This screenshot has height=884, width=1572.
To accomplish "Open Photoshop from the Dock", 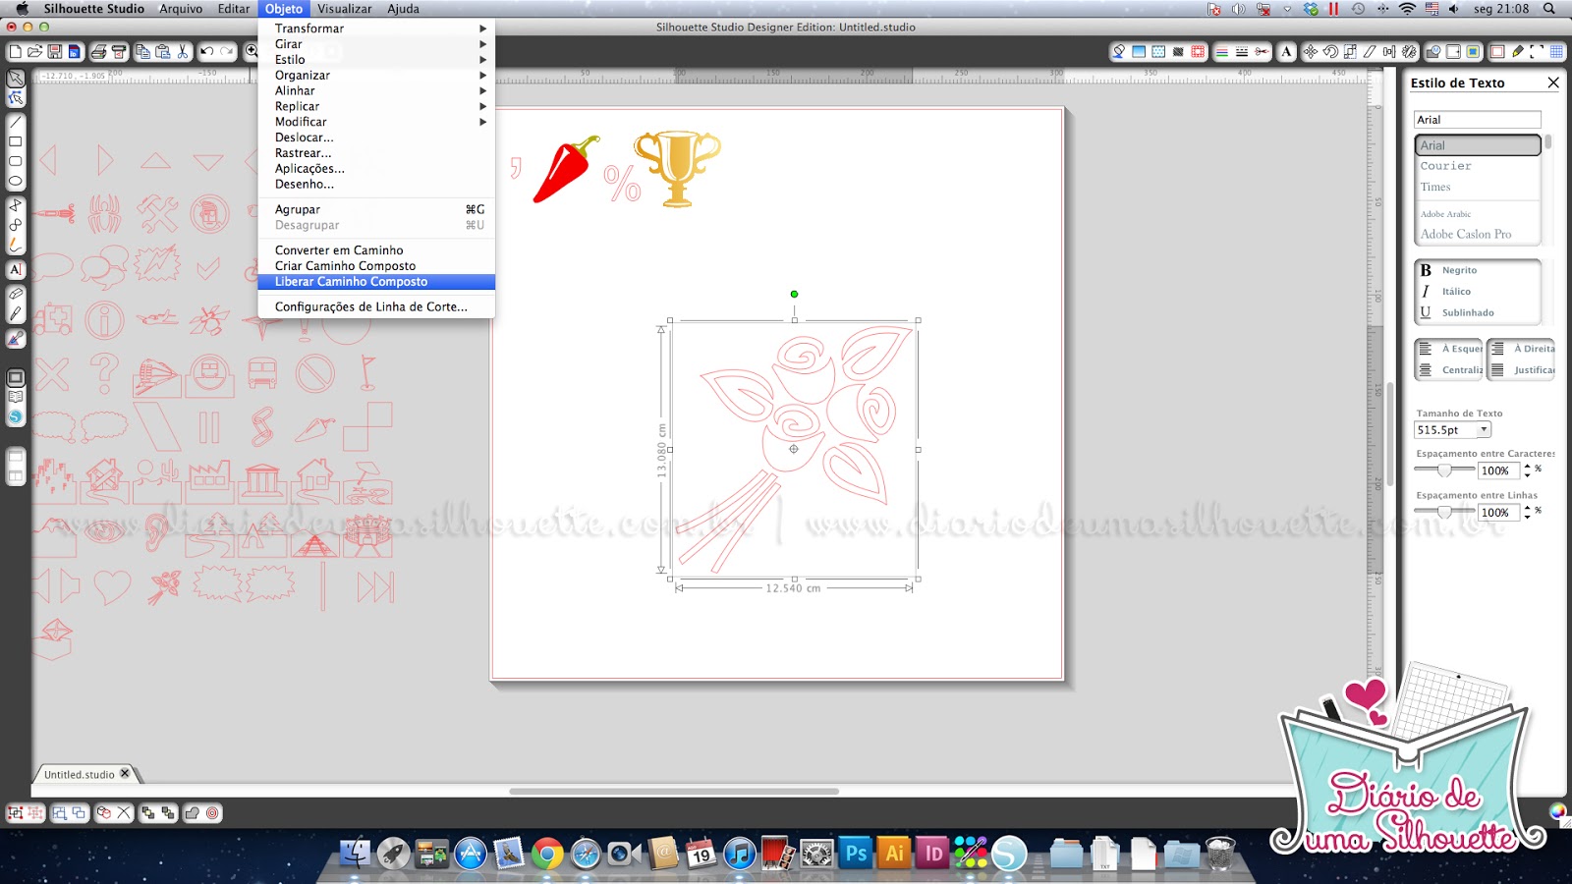I will point(856,853).
